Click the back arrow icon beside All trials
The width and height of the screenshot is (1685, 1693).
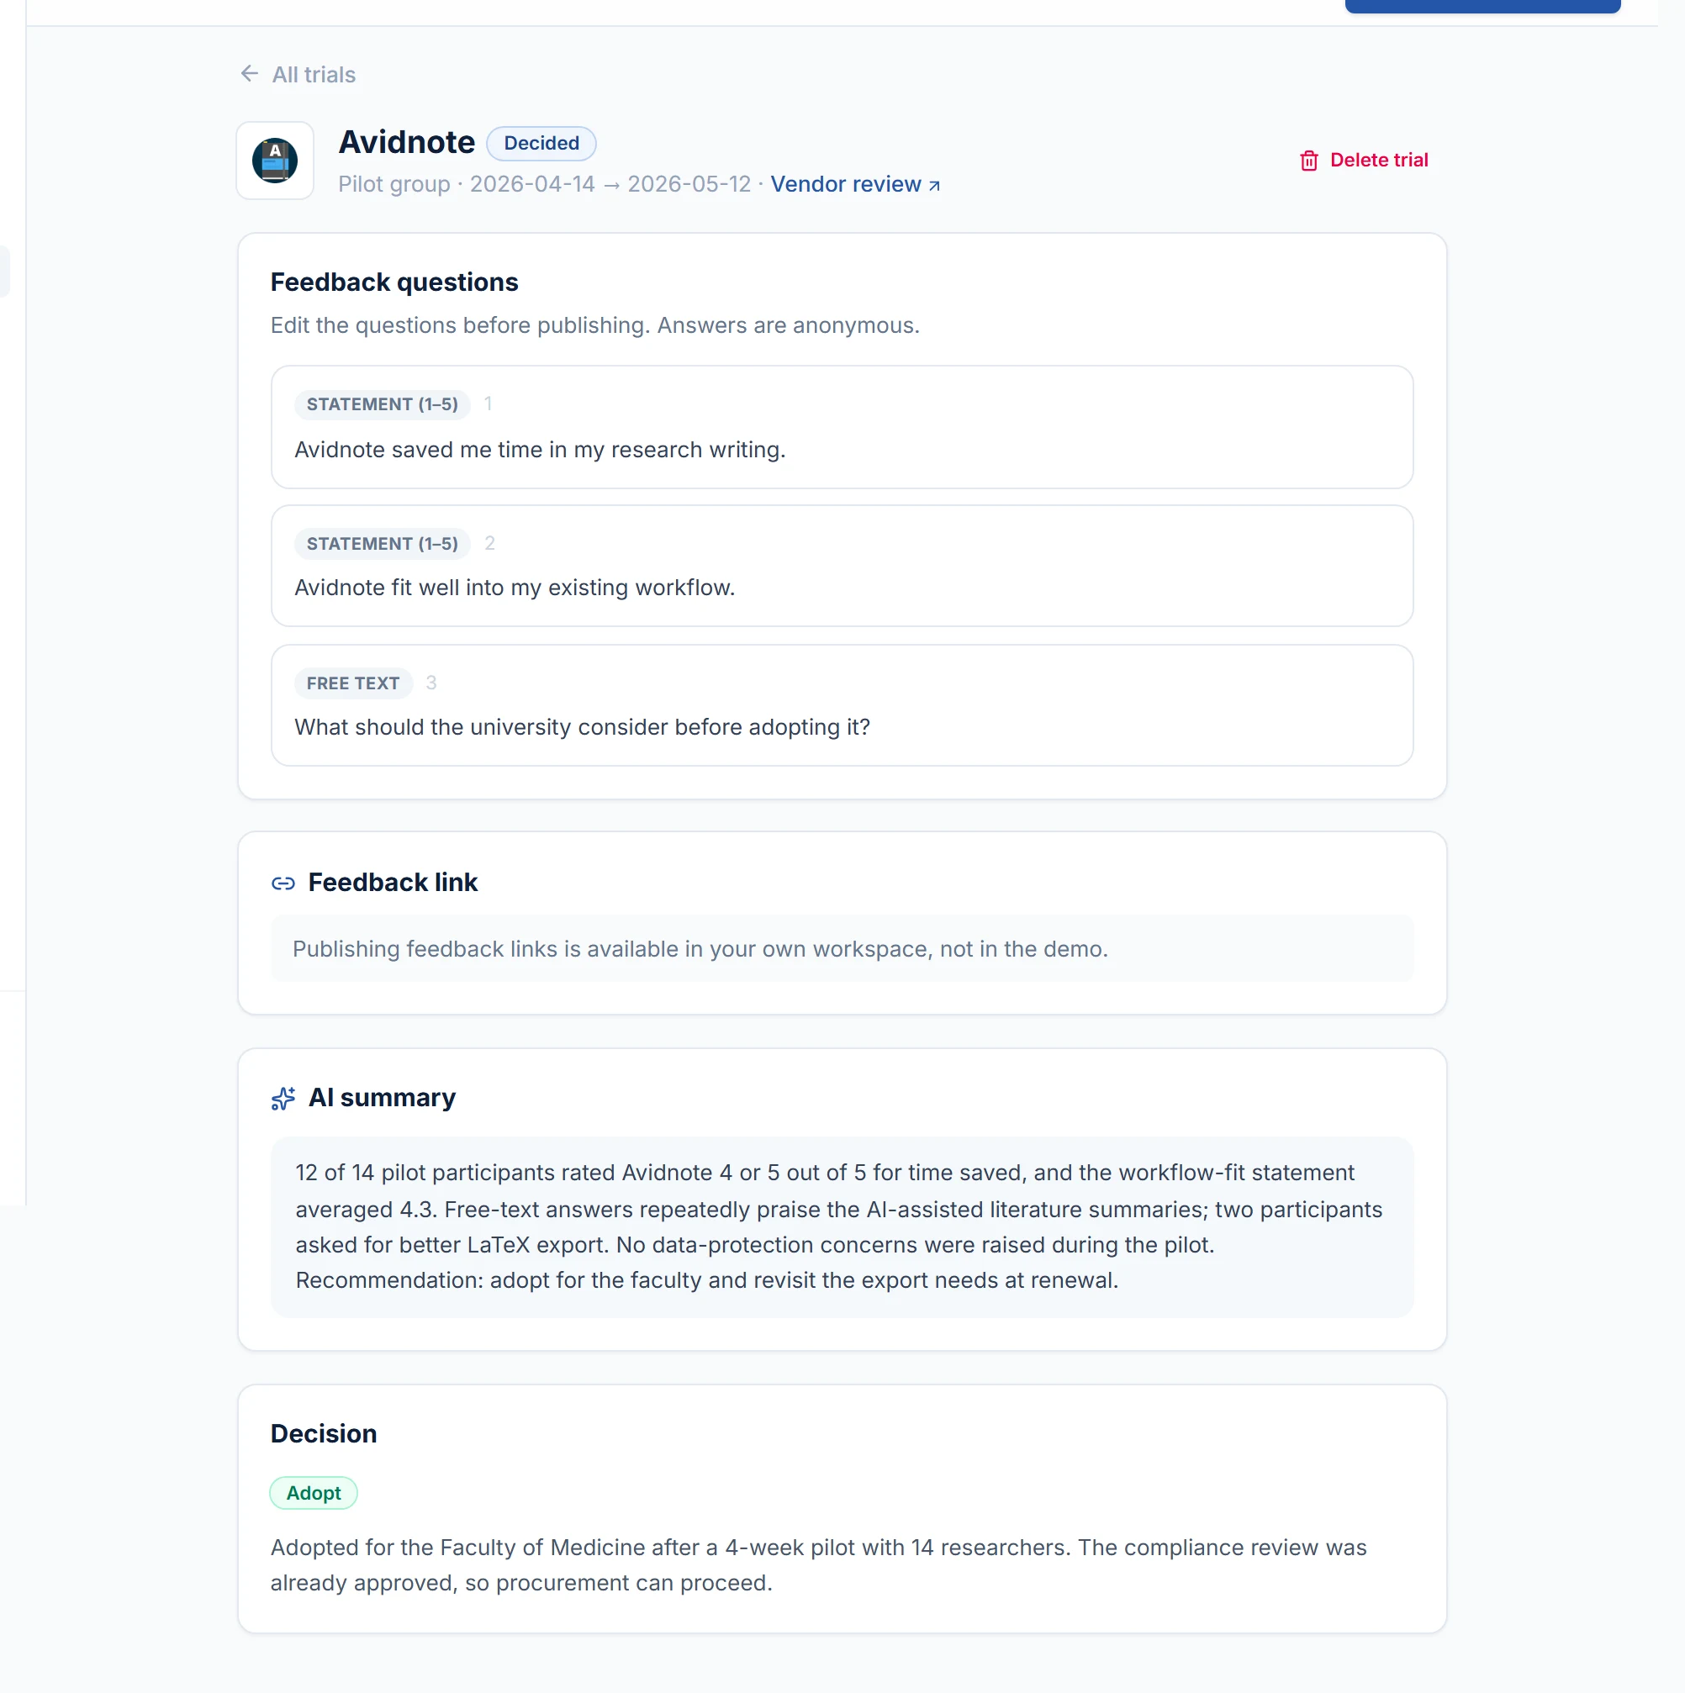[249, 74]
